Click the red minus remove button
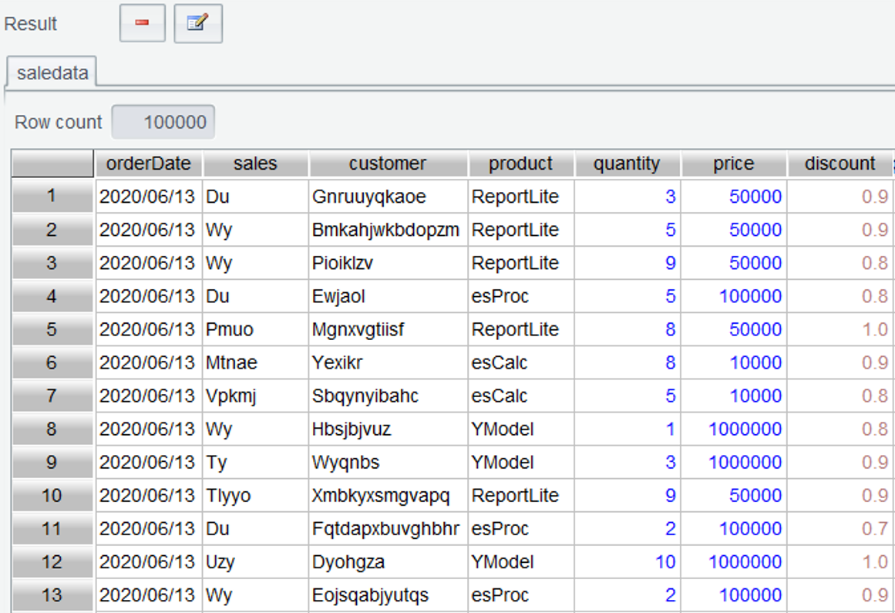Screen dimensions: 895x613 coord(142,23)
